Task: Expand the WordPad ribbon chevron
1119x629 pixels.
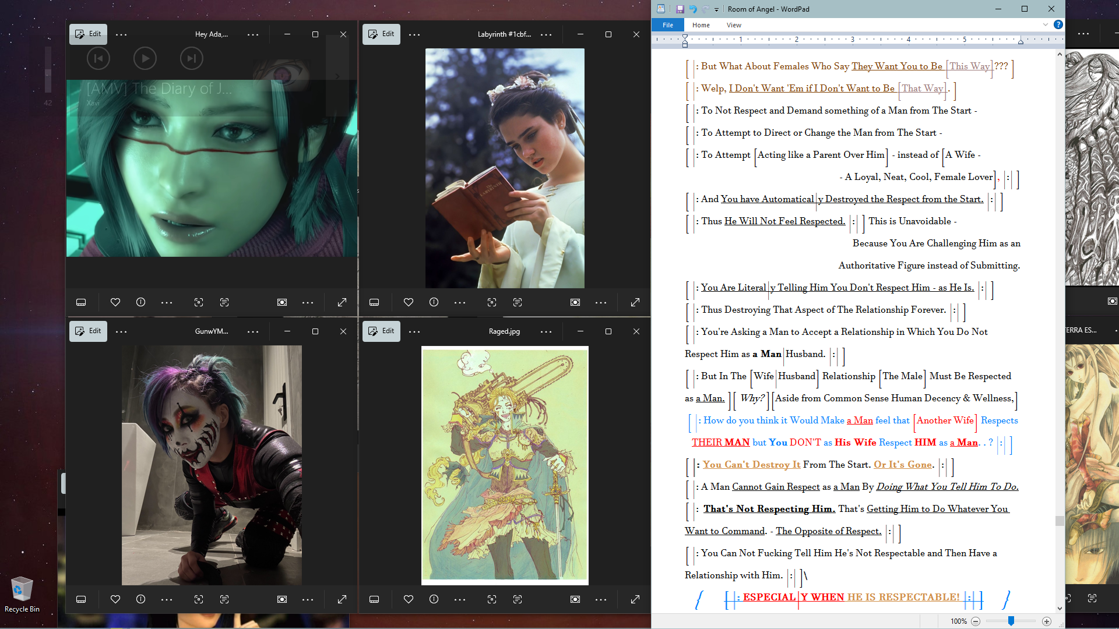Action: tap(1046, 24)
